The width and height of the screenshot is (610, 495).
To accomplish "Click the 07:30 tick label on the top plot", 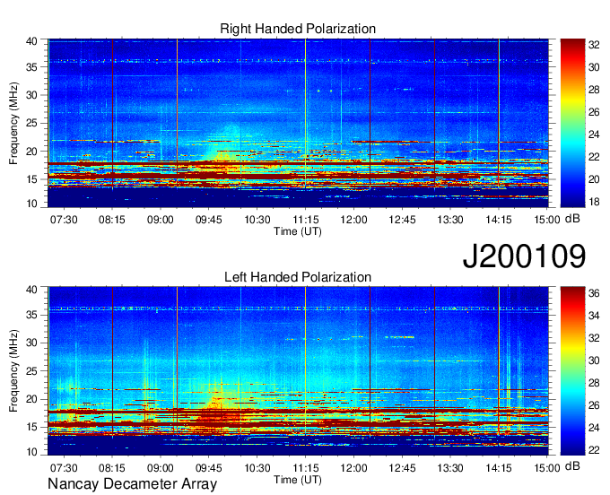I will 64,220.
